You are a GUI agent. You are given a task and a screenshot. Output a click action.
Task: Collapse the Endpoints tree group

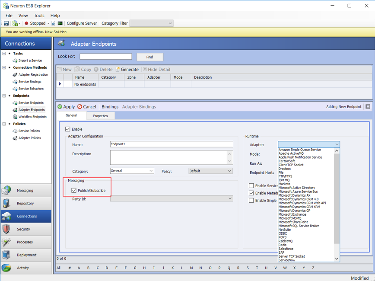pos(4,96)
